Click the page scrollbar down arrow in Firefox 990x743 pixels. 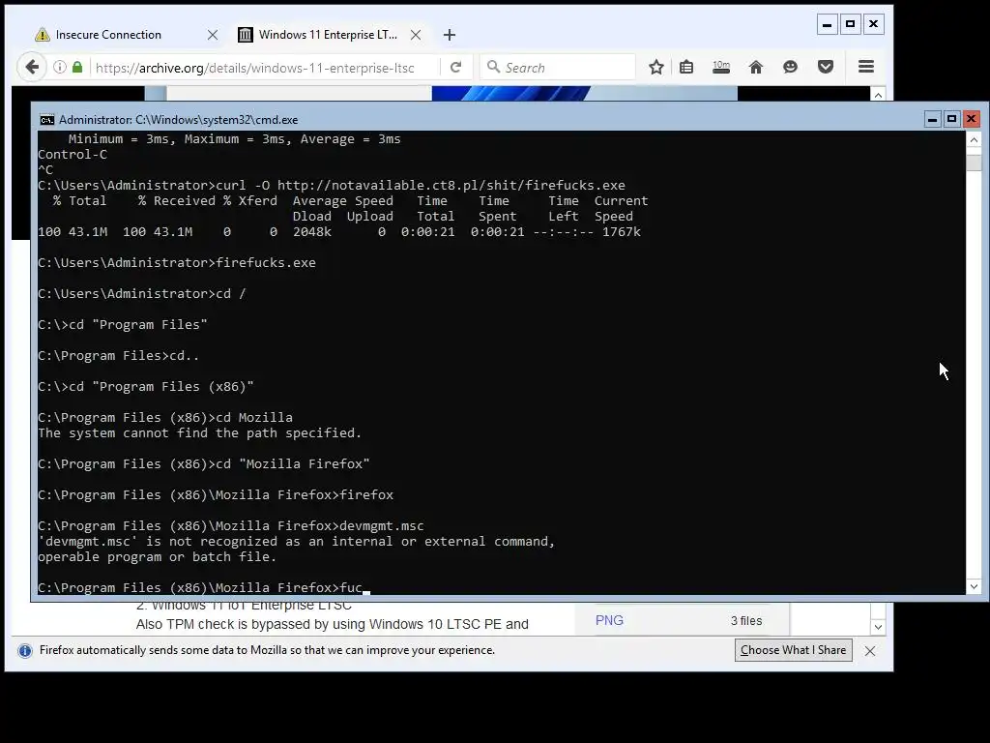[x=878, y=627]
